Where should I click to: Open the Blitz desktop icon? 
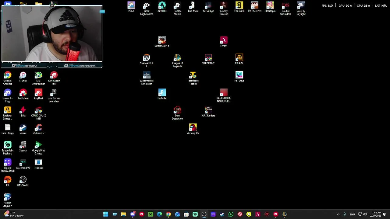point(23,112)
